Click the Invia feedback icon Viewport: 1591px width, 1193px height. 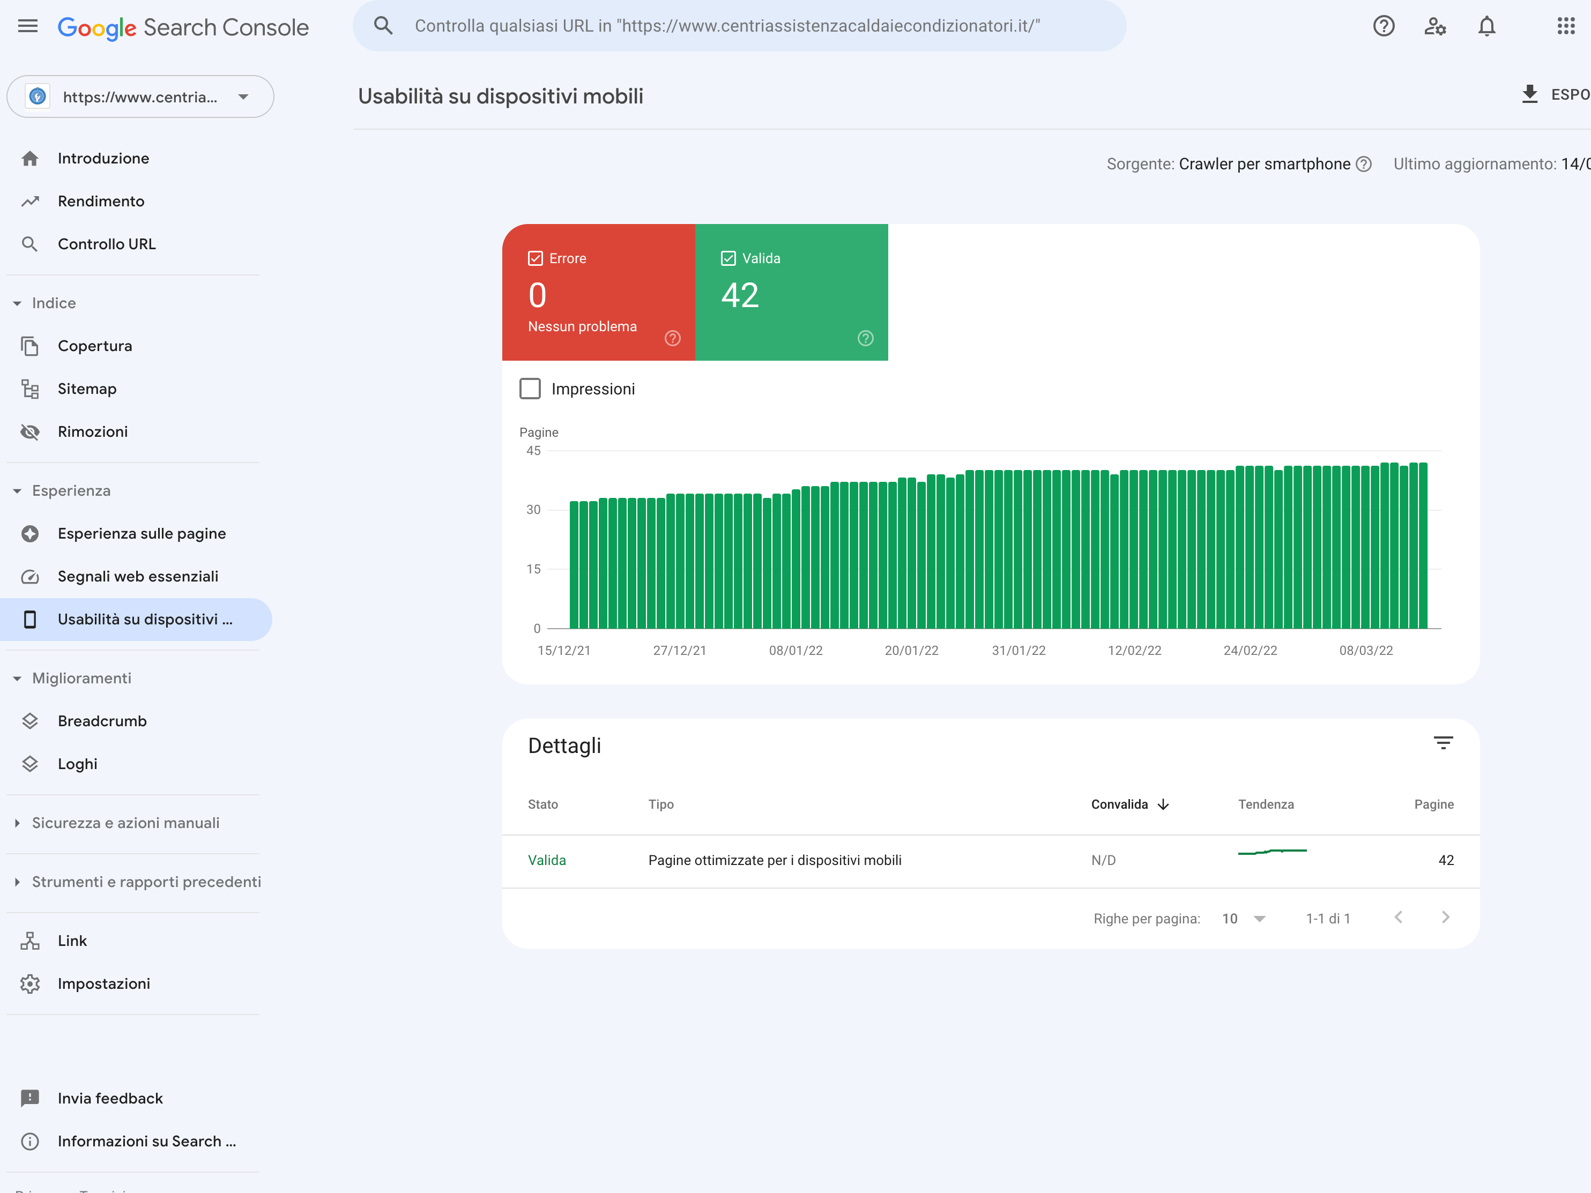29,1098
